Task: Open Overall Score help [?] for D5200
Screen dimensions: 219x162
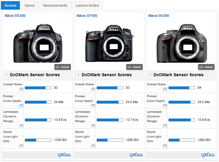Action: tap(165, 89)
